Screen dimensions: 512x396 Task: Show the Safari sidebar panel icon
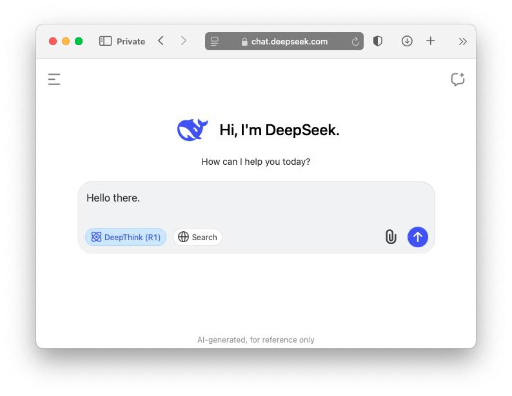tap(105, 41)
